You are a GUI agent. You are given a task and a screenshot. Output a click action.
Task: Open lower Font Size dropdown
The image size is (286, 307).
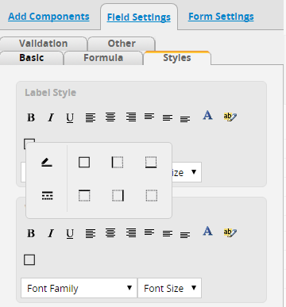pos(170,288)
